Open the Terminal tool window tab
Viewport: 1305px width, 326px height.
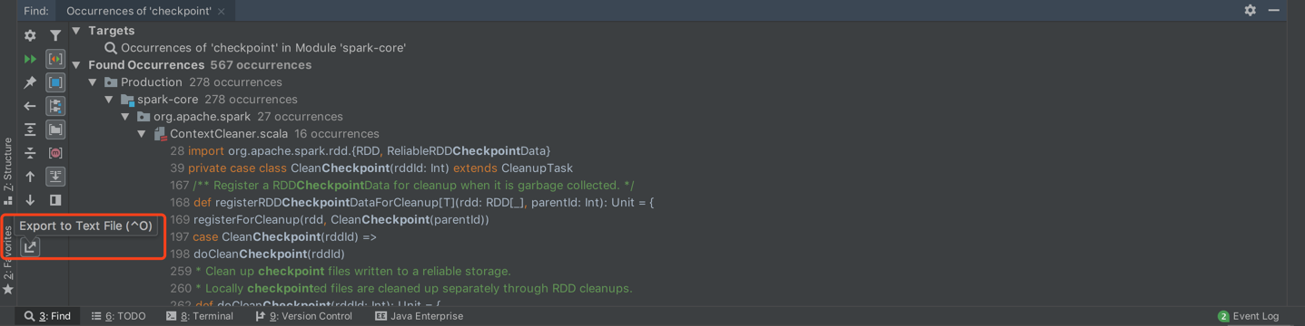pos(200,316)
